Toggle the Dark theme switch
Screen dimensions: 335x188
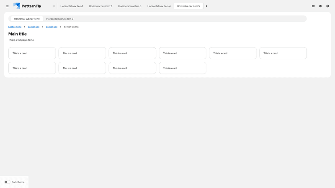[7, 182]
